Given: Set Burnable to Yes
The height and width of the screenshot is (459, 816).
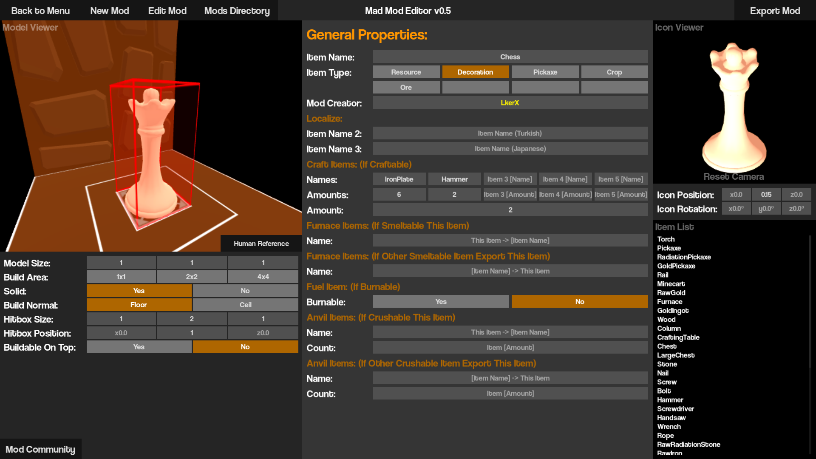Looking at the screenshot, I should pos(441,302).
